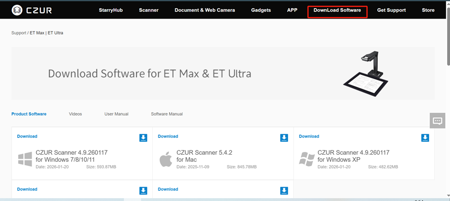Click the Windows logo beside Scanner 4.9.260117

[x=25, y=159]
